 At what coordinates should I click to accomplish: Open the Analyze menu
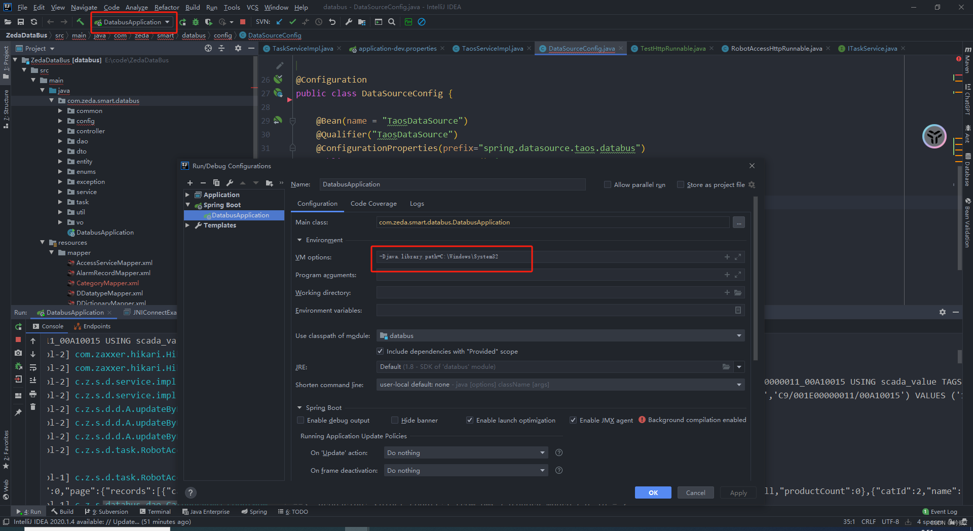pos(136,7)
